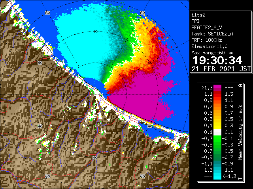Click the product name 'SEAICE2_A_V'
Image resolution: width=253 pixels, height=189 pixels.
pos(206,28)
